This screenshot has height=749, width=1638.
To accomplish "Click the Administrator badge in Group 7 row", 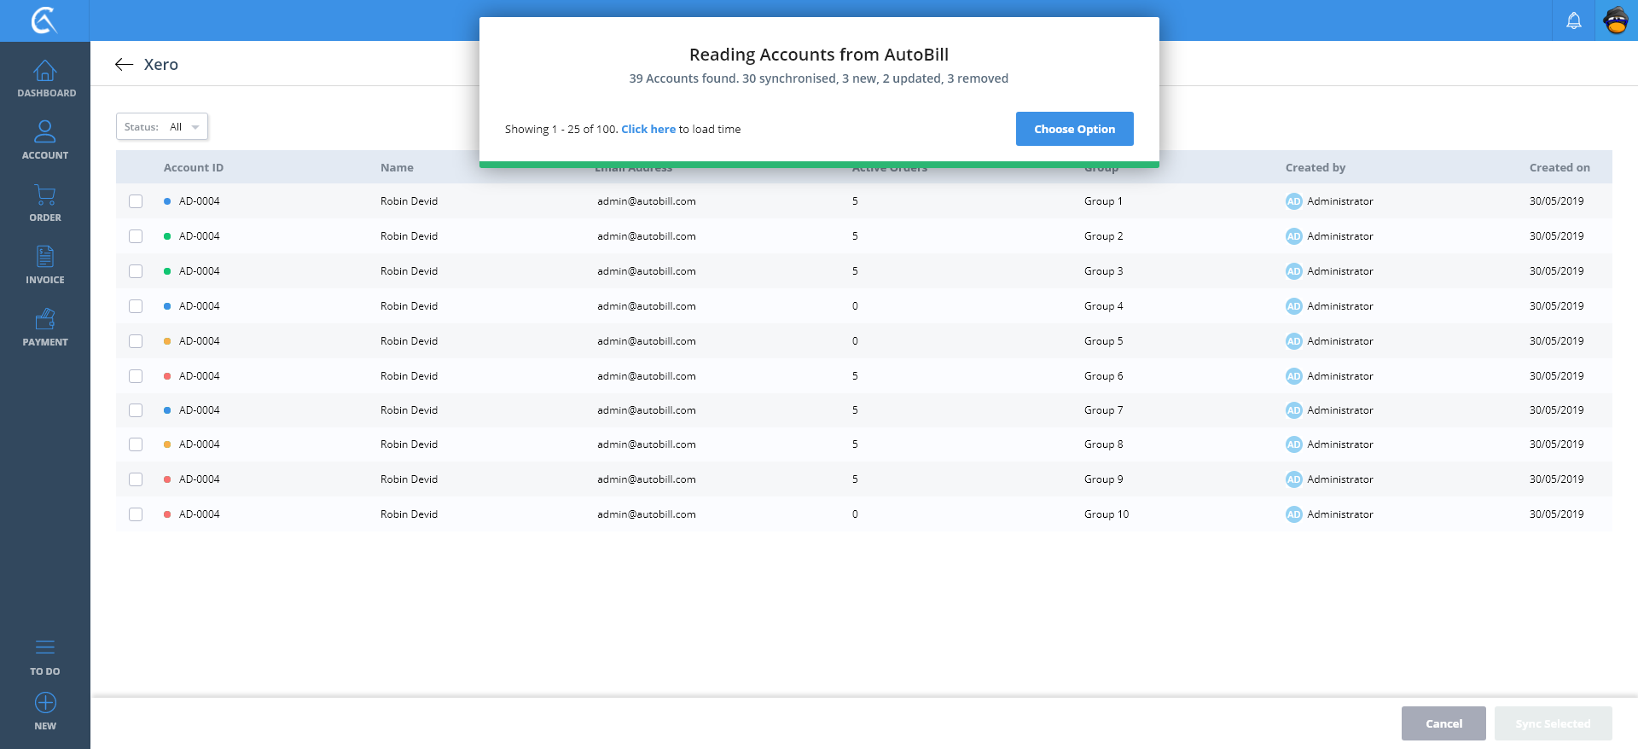I will (x=1294, y=410).
